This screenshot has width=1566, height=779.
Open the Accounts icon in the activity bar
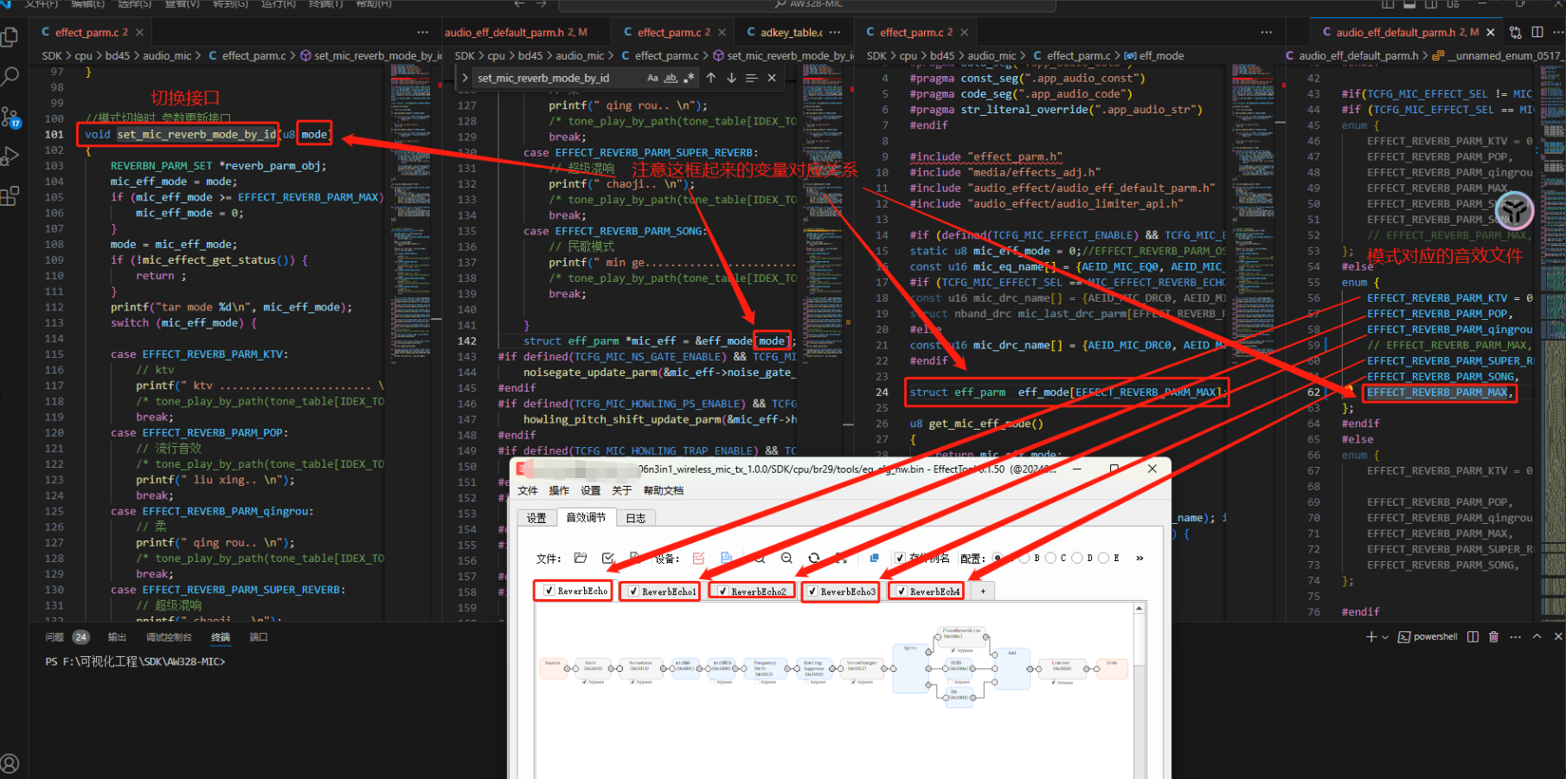(x=10, y=763)
